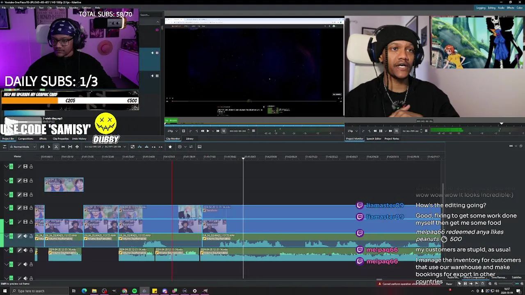Screen dimensions: 525x295
Task: Click the subtitle tool icon
Action: 199,147
